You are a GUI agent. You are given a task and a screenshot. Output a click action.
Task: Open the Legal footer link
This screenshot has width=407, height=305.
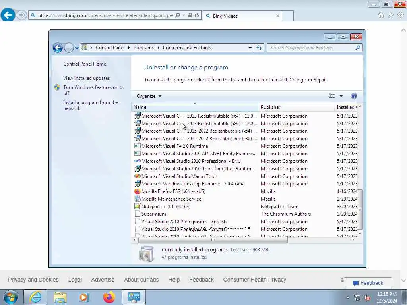tap(75, 280)
